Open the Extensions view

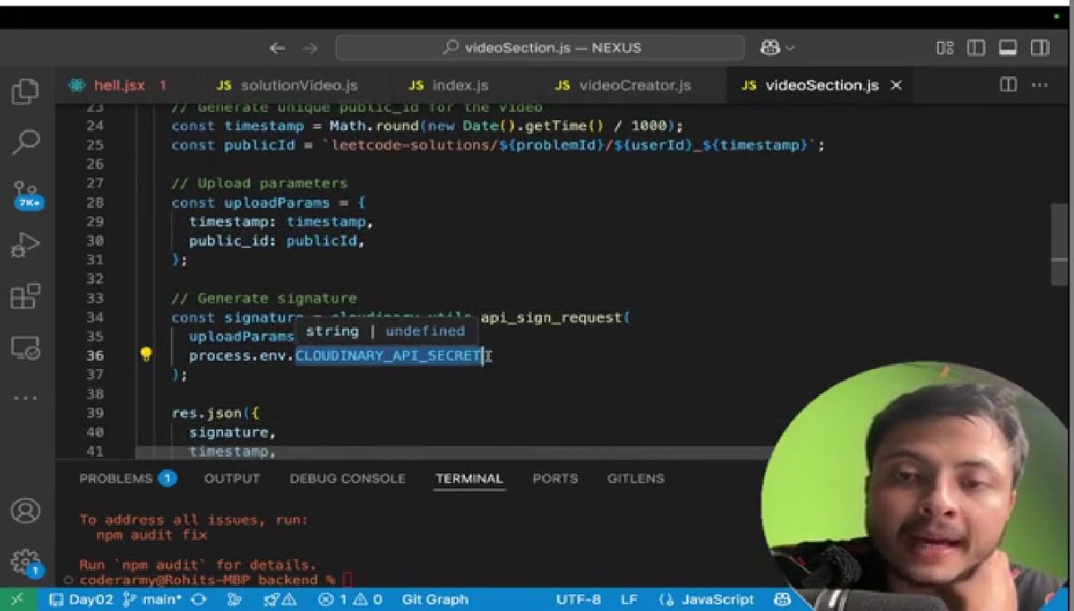pos(25,297)
